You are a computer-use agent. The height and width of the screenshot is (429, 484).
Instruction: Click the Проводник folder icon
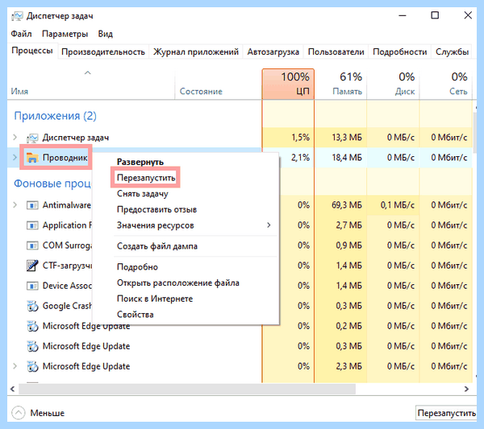pos(32,158)
